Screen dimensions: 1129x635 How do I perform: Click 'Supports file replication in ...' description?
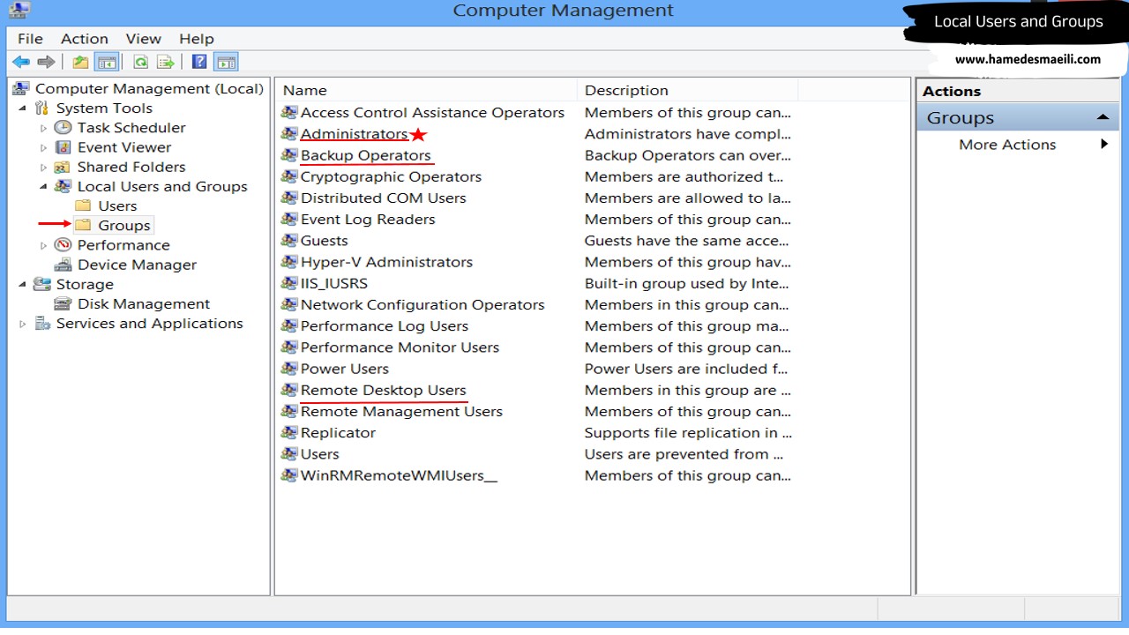click(688, 432)
